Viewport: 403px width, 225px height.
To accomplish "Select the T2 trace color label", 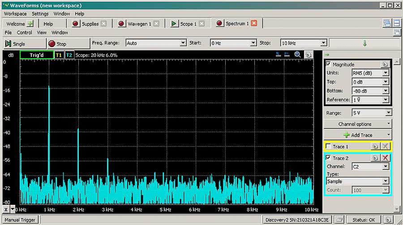I will tap(69, 55).
